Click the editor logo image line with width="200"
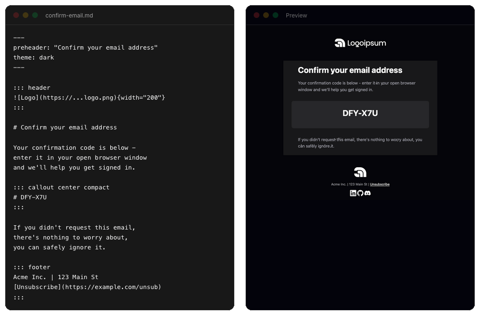The image size is (479, 315). [89, 98]
